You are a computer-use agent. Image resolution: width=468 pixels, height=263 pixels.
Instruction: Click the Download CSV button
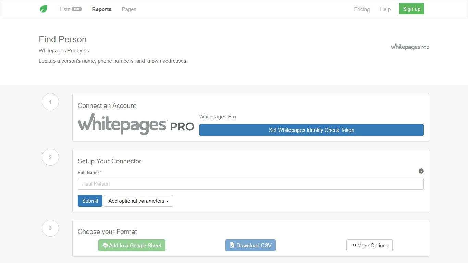pyautogui.click(x=250, y=246)
